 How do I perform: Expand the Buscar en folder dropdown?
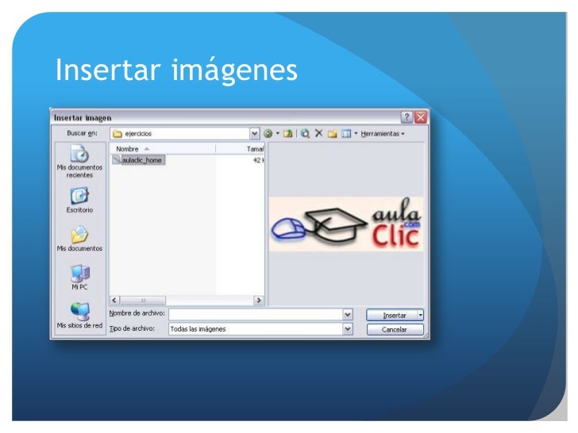coord(254,134)
